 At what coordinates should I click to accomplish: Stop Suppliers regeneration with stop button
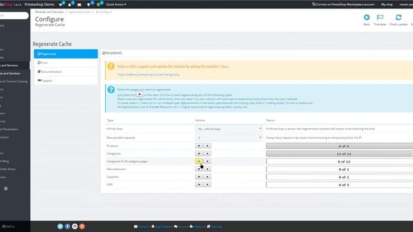click(x=207, y=177)
